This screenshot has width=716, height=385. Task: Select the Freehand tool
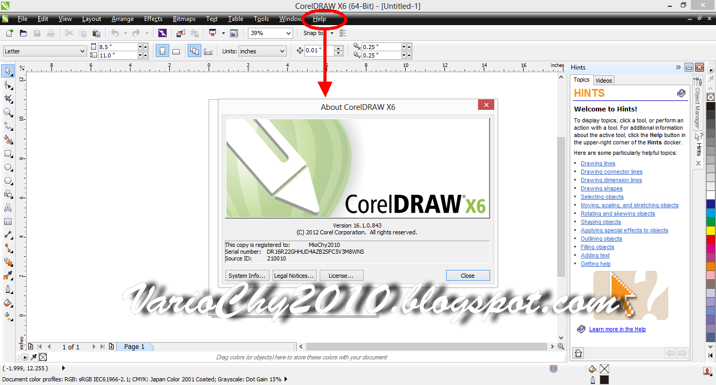8,126
